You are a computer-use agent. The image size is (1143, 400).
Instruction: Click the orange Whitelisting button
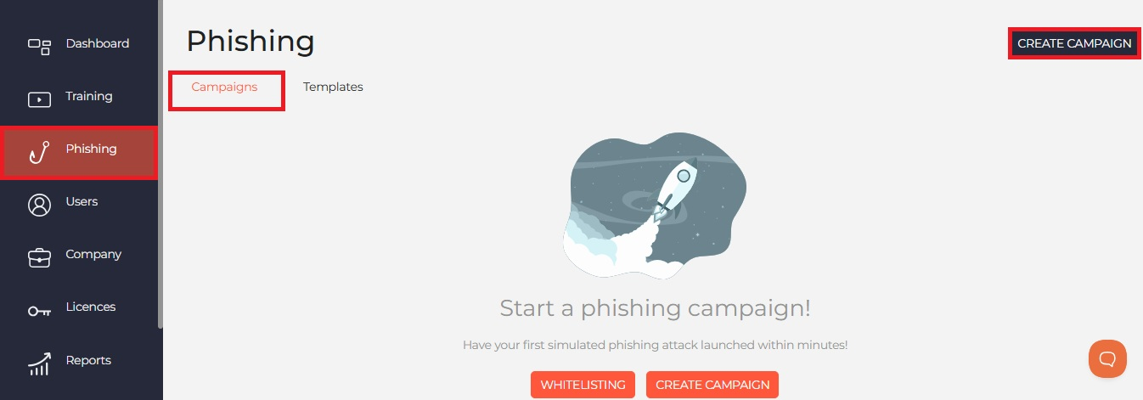pos(583,385)
